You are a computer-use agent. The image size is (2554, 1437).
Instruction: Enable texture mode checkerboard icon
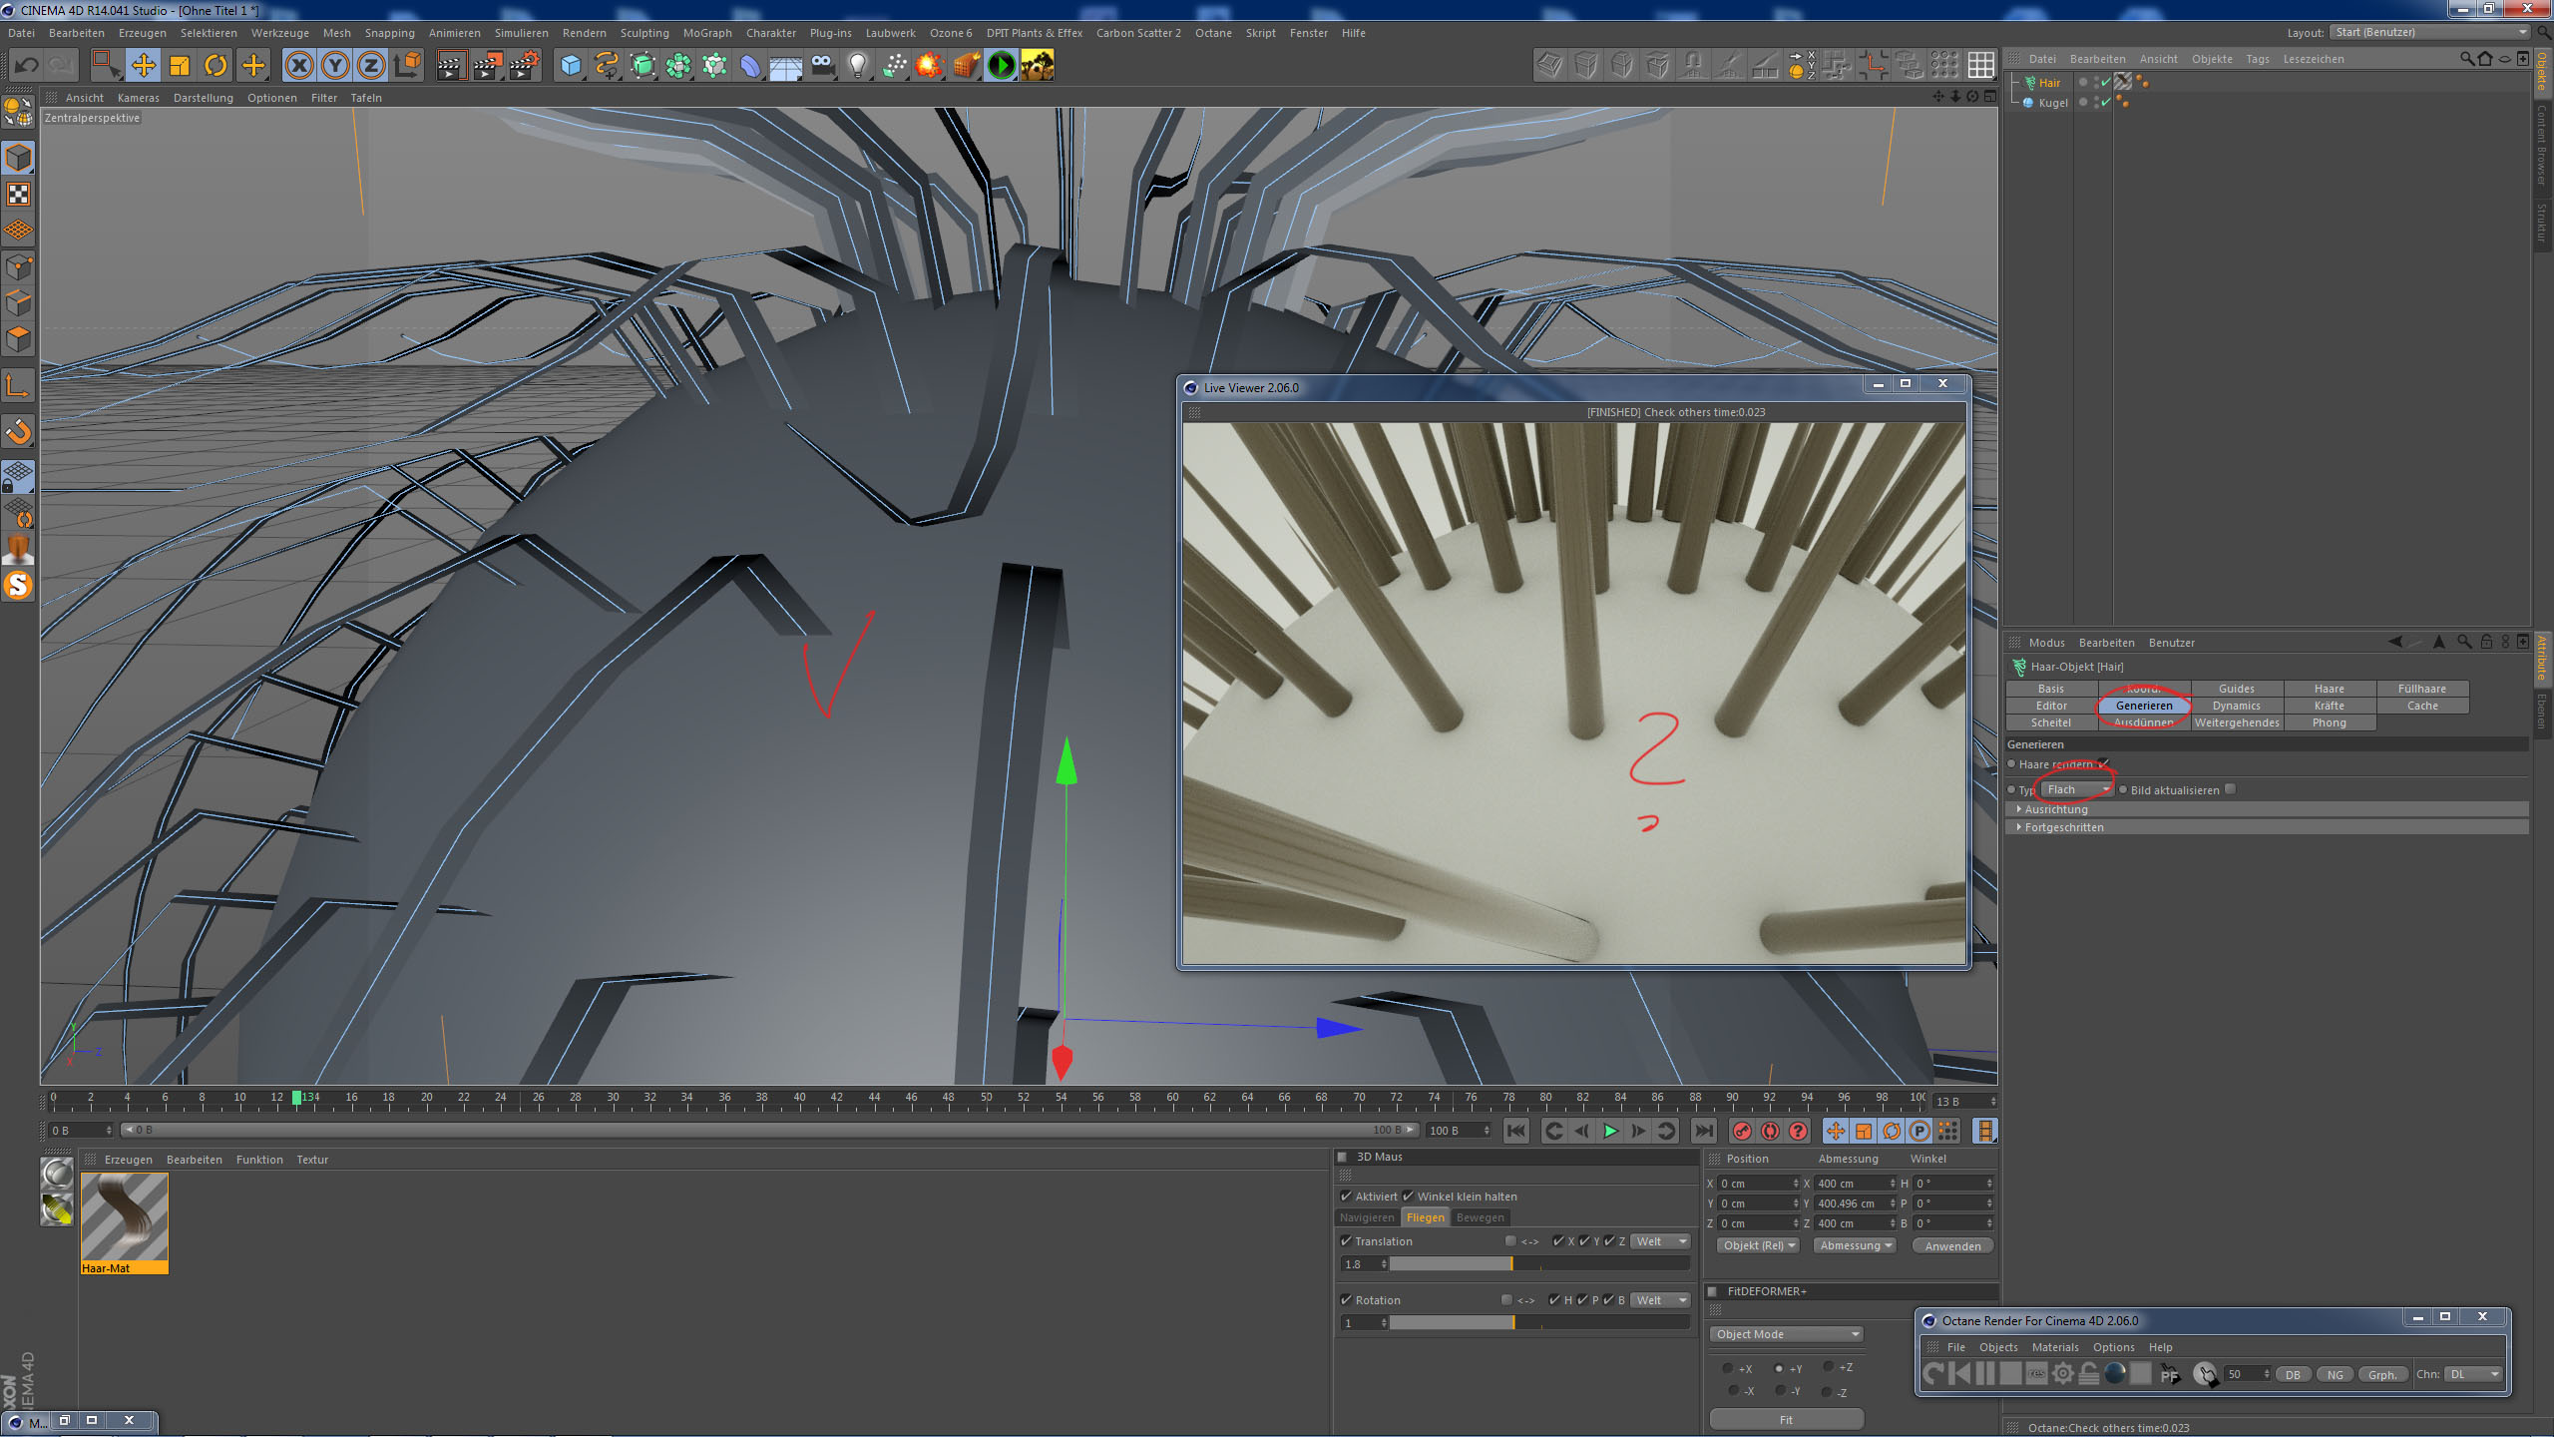[19, 195]
